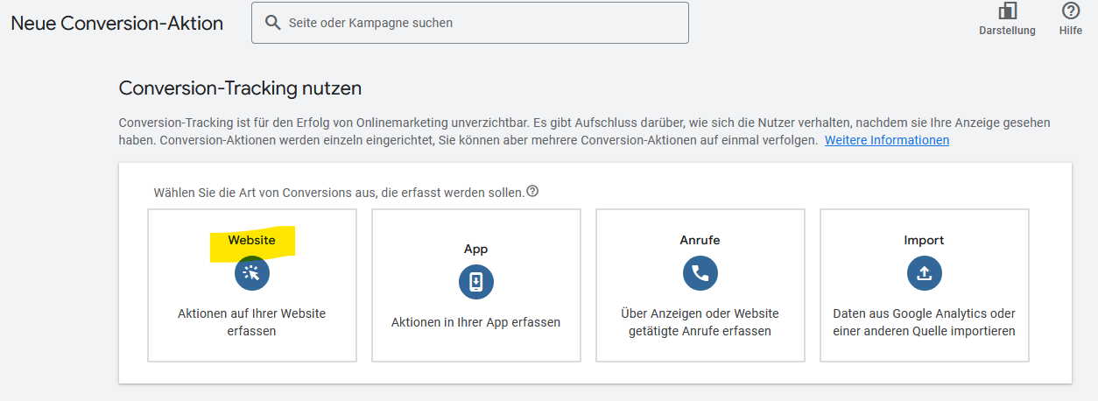Open the Darstellung icon in header
The image size is (1098, 401).
(x=1007, y=11)
